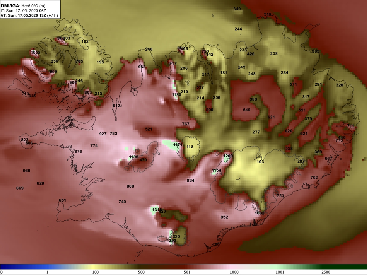Viewport: 367px width, 275px height.
Task: Click the map value '702'
Action: (315, 178)
